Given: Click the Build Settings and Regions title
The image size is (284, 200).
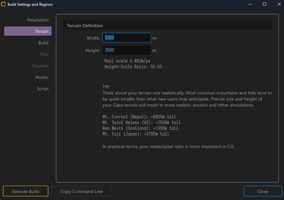Looking at the screenshot, I should coord(30,4).
